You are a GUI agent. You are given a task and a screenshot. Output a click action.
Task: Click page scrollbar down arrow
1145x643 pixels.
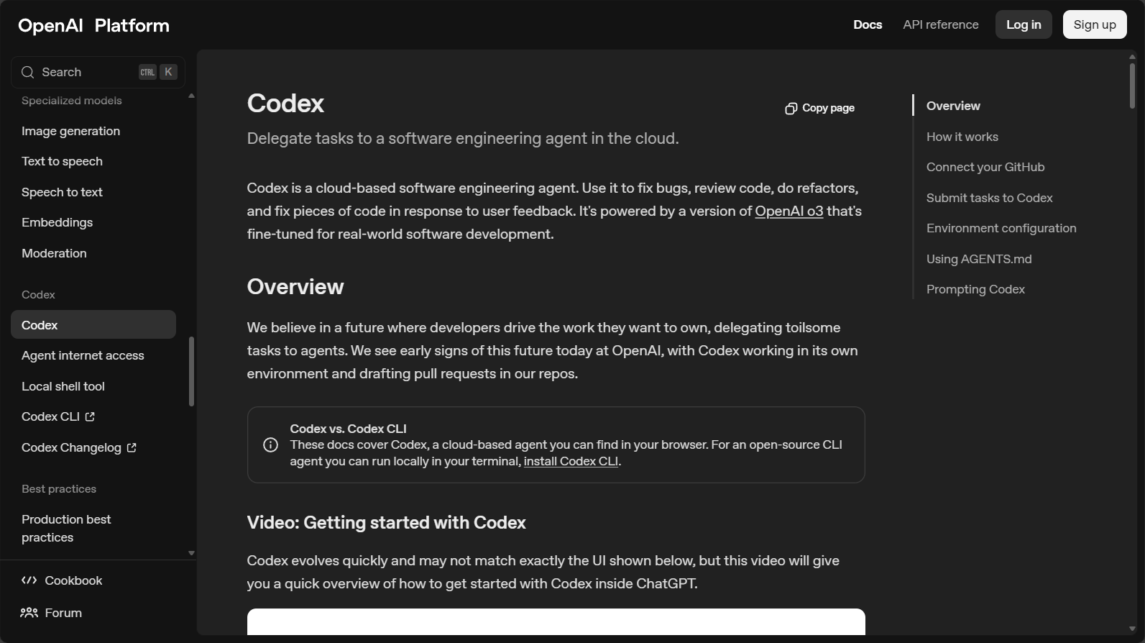(1132, 629)
